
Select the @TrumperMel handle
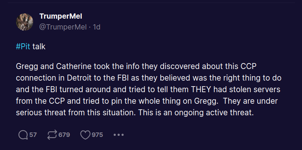click(63, 27)
